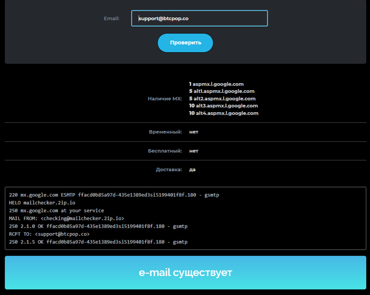Screen dimensions: 370x295
Task: Click the Проверить button
Action: (185, 43)
